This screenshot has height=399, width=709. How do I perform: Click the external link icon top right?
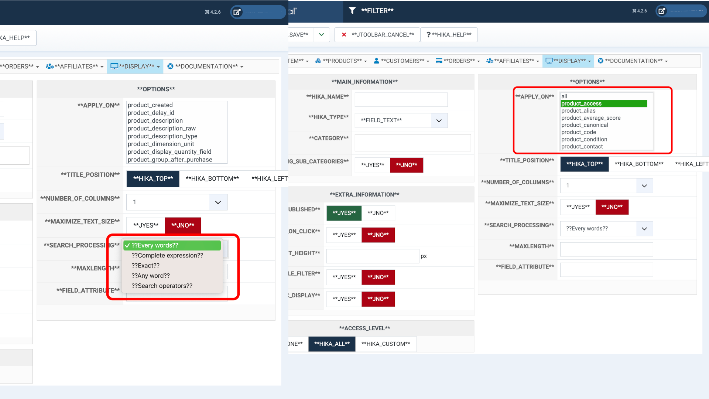coord(662,11)
